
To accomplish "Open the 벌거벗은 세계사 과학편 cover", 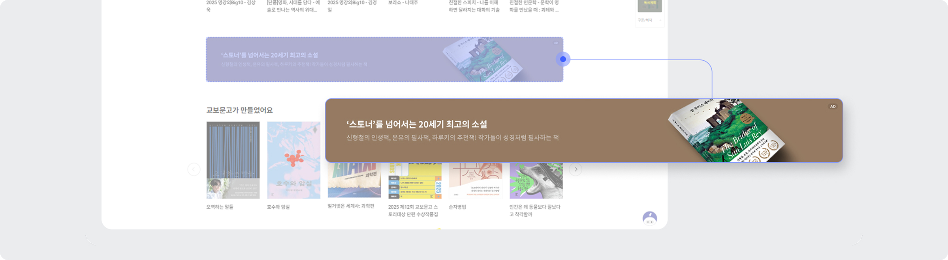I will [354, 180].
